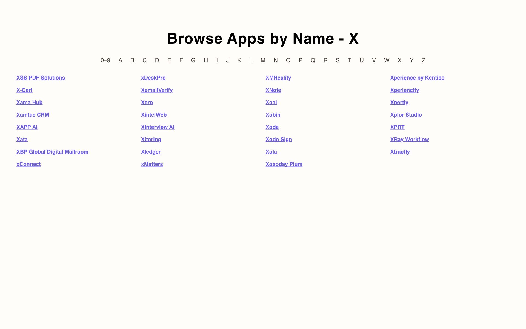Go to XRay Workflow
The width and height of the screenshot is (526, 329).
tap(410, 139)
